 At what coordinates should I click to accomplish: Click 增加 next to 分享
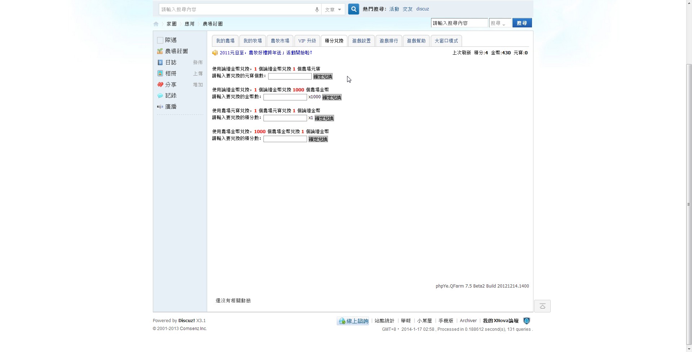tap(198, 85)
